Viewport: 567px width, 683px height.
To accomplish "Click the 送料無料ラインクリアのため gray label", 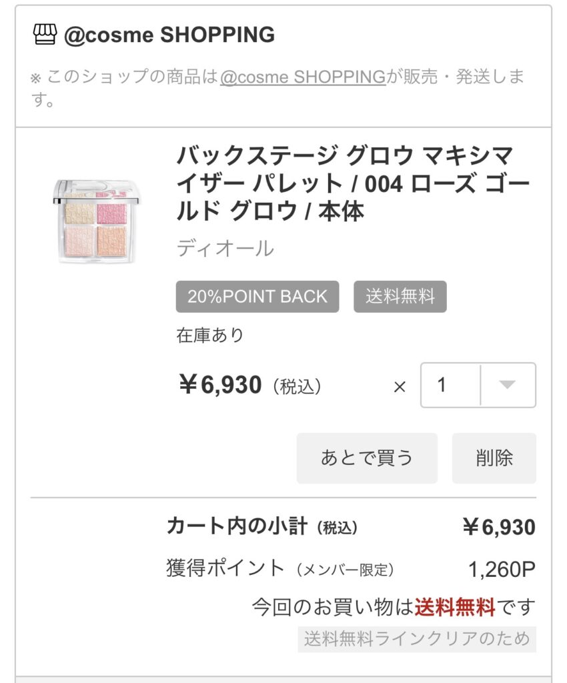I will (417, 639).
